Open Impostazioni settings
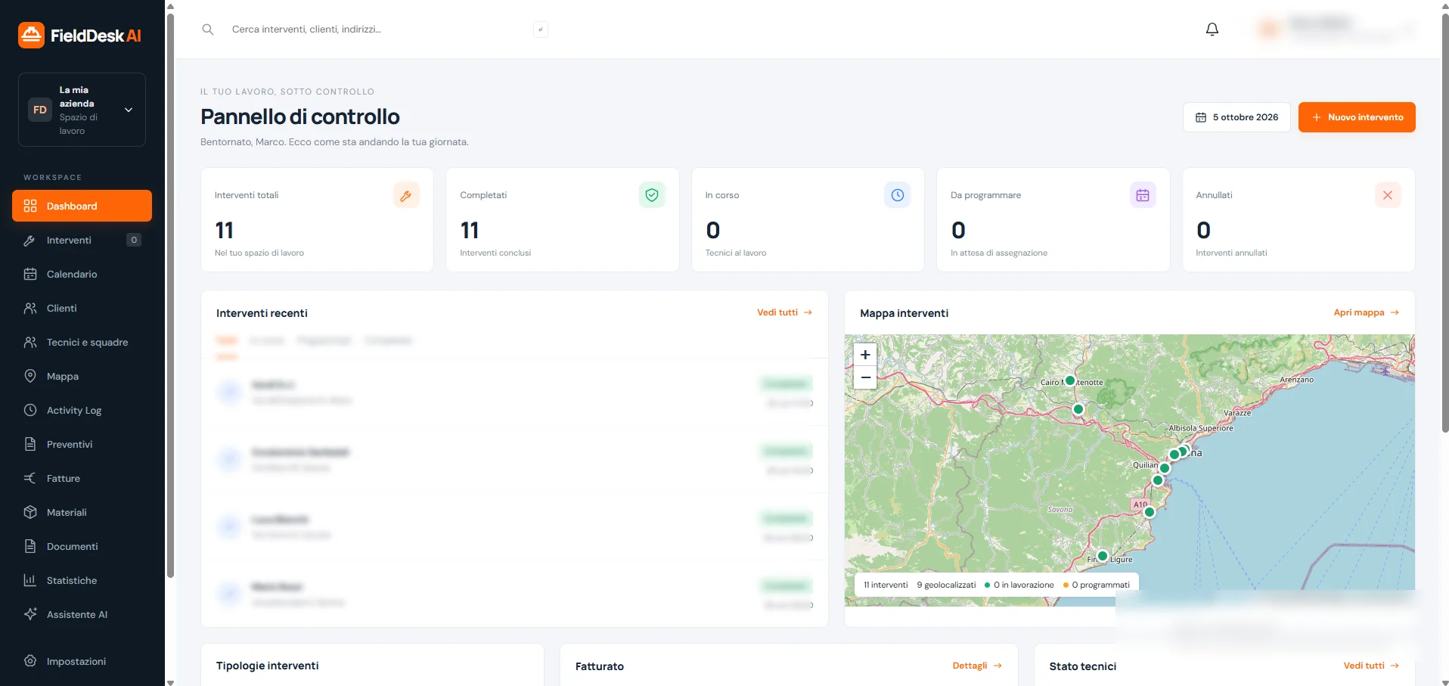This screenshot has height=686, width=1449. click(82, 661)
